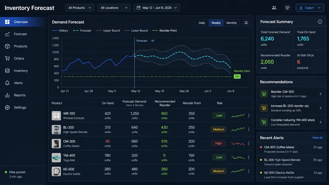Go to the Orders sidebar item
The width and height of the screenshot is (329, 185).
tap(22, 58)
